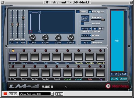The width and height of the screenshot is (134, 98).
Task: Click the envelope knob above 0.0dB
Action: [x=58, y=37]
